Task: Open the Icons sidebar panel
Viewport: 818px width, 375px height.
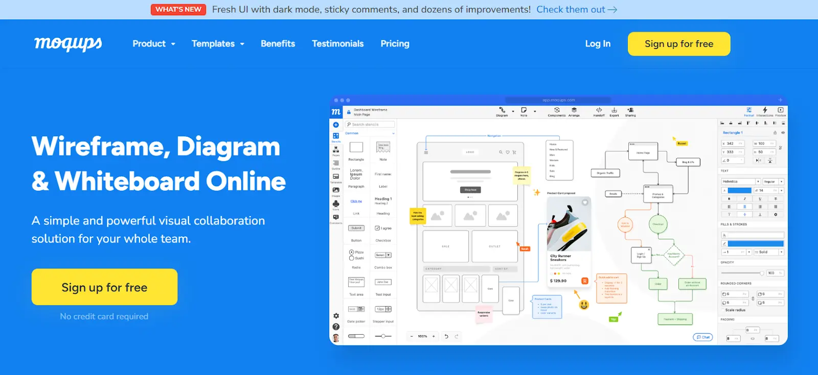Action: point(336,205)
